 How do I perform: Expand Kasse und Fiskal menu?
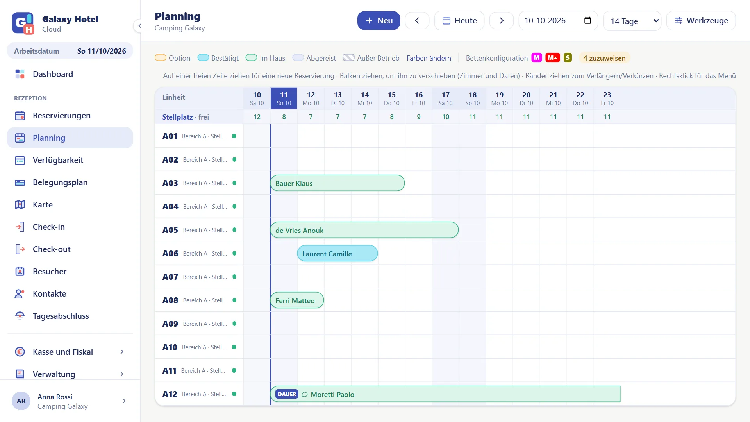point(70,352)
